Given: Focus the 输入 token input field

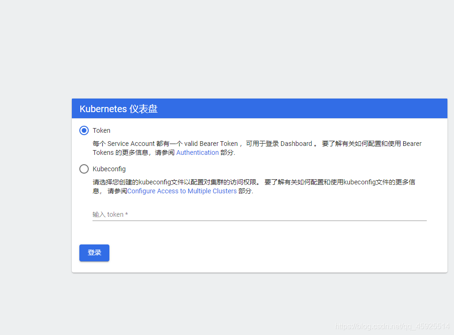Looking at the screenshot, I should tap(260, 214).
